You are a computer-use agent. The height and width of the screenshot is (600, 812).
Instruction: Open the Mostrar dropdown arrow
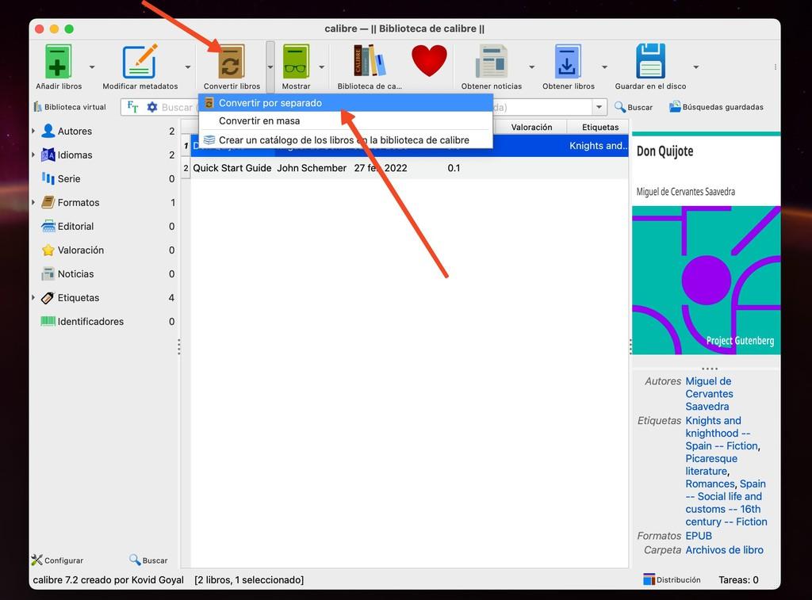[322, 67]
